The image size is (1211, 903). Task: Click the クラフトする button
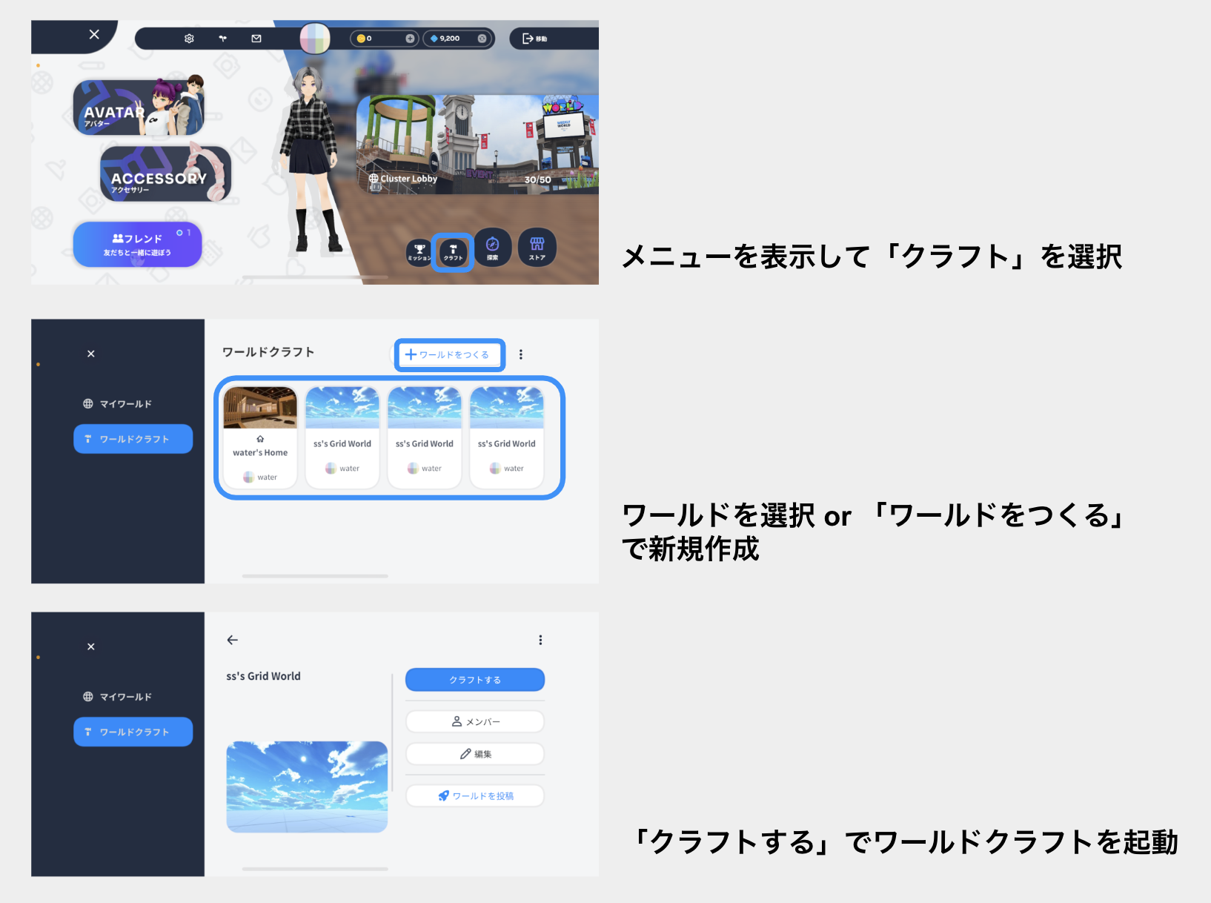(x=474, y=679)
